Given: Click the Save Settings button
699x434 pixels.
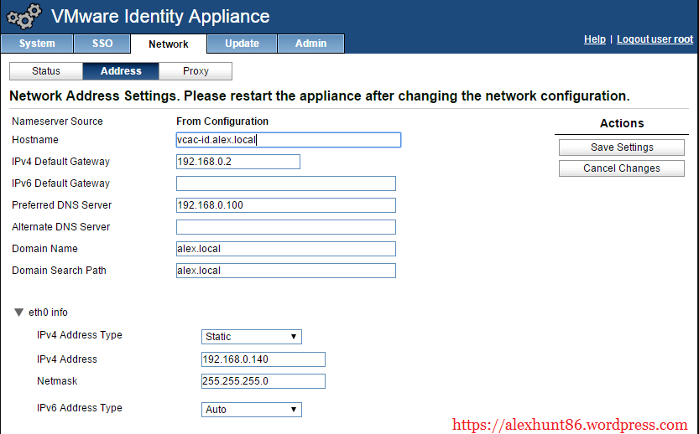Looking at the screenshot, I should [622, 147].
